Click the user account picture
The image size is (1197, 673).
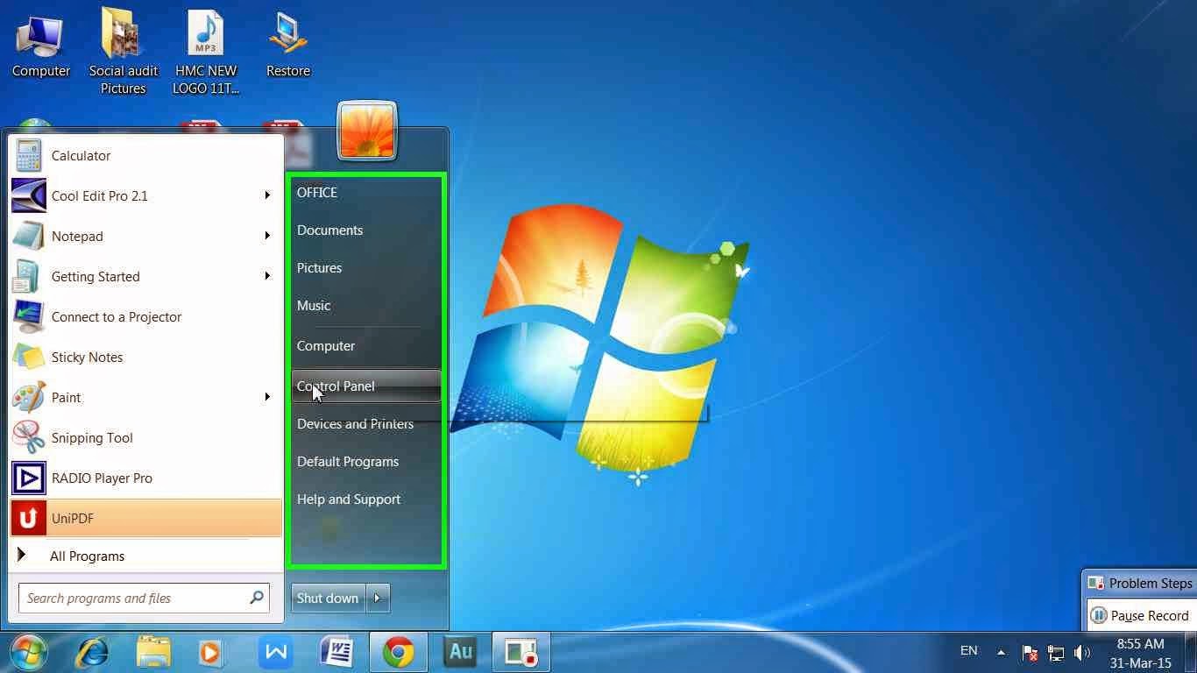point(367,131)
